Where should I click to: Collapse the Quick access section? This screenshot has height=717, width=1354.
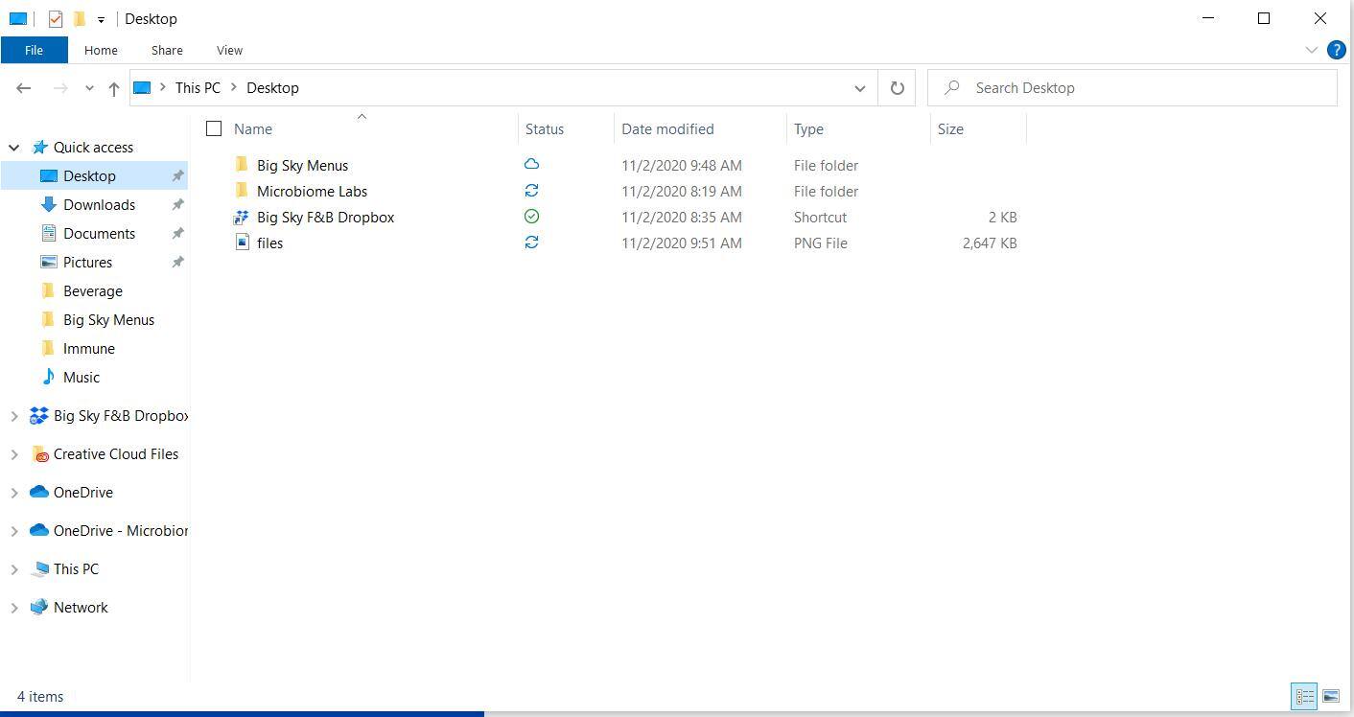pyautogui.click(x=14, y=148)
